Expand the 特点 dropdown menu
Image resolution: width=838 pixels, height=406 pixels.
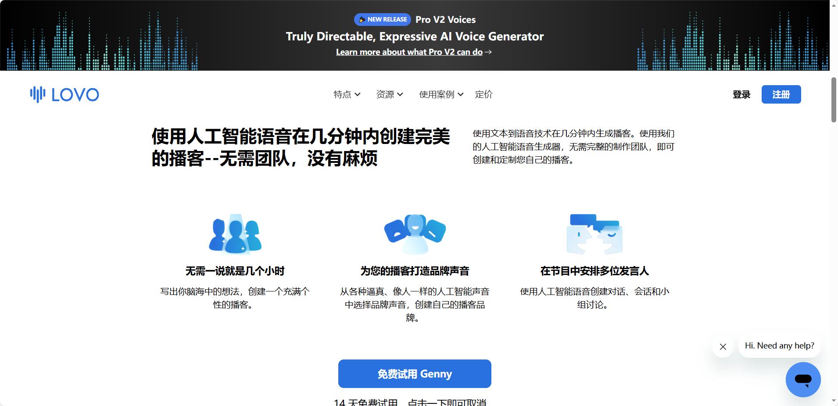[x=347, y=94]
